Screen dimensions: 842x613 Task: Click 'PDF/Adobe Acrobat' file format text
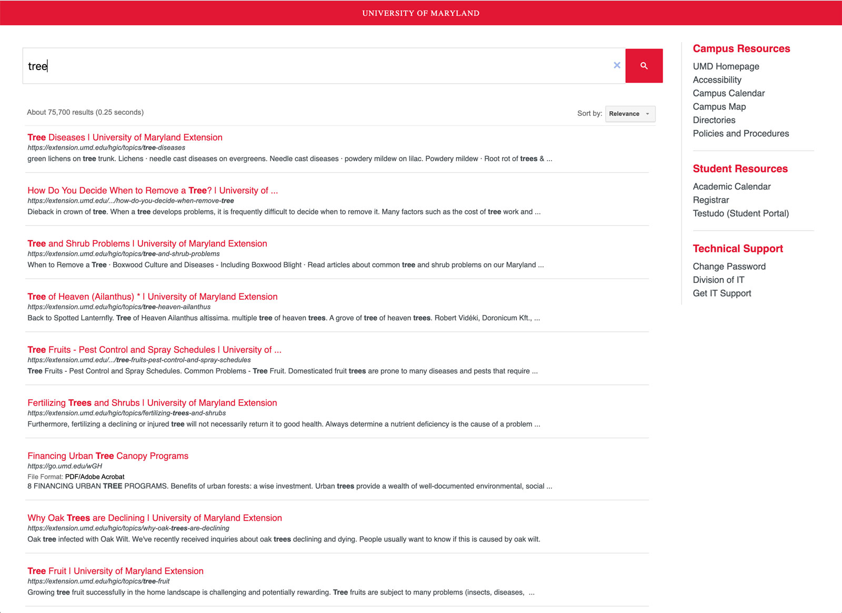(x=95, y=477)
